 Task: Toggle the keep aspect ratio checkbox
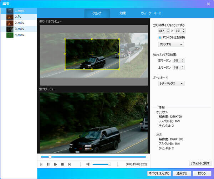pos(160,37)
